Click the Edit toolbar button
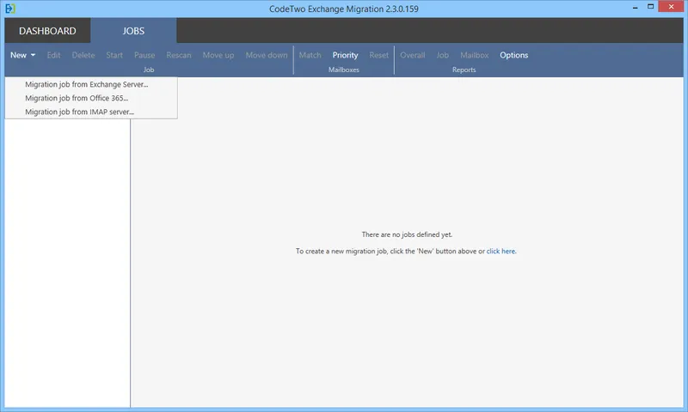The height and width of the screenshot is (412, 688). click(x=53, y=55)
